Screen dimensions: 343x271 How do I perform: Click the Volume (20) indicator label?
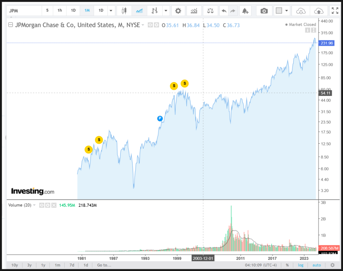pyautogui.click(x=20, y=205)
